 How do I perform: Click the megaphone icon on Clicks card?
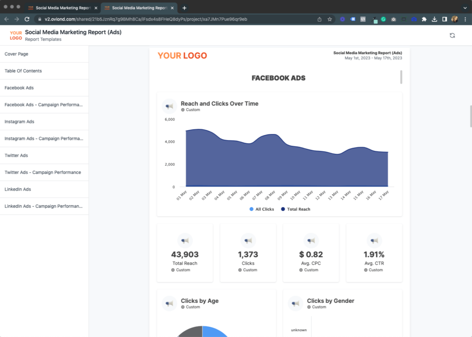point(248,240)
